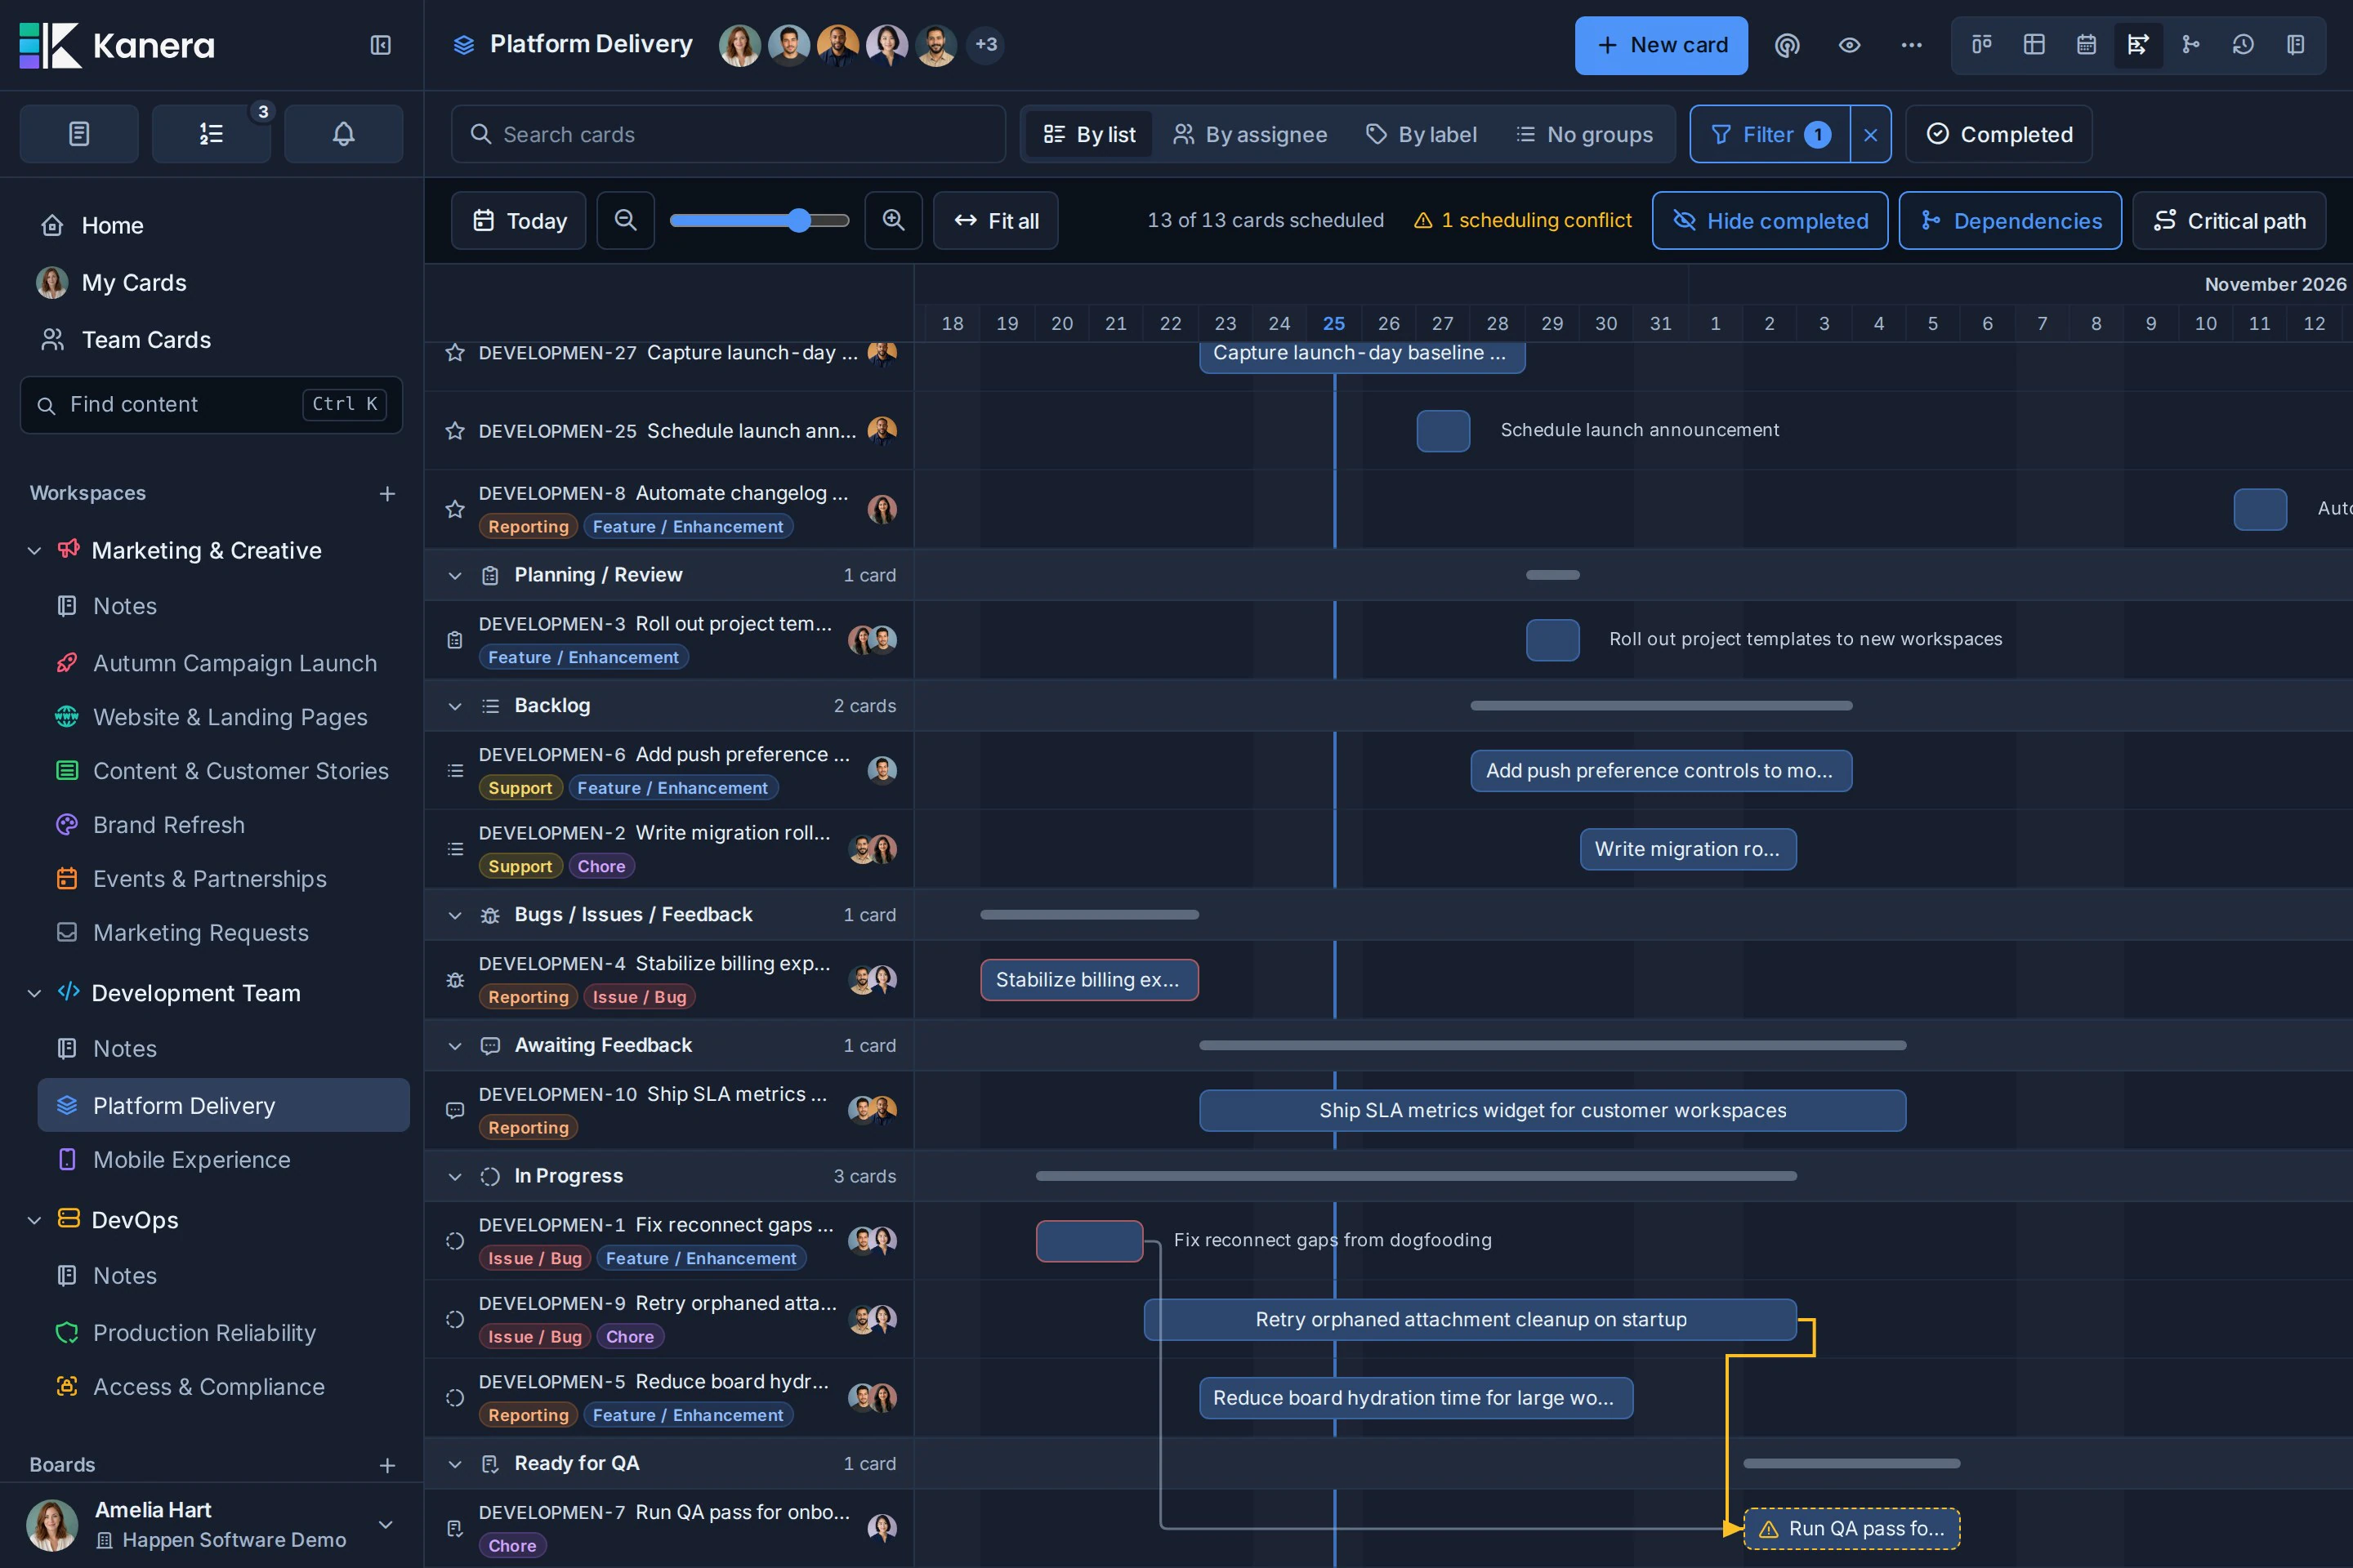This screenshot has width=2353, height=1568.
Task: Open the Mobile Experience board
Action: (x=192, y=1160)
